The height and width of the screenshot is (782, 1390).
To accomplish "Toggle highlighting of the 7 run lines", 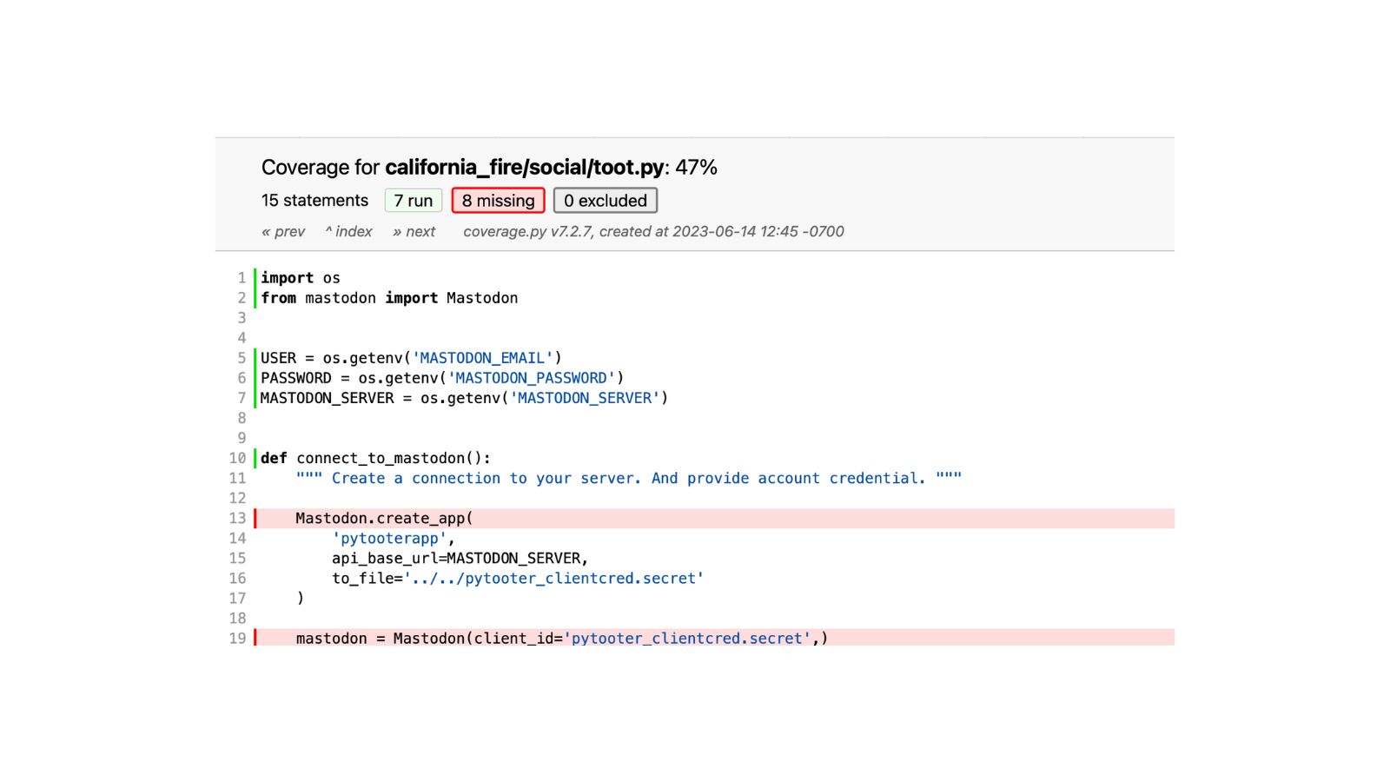I will tap(413, 200).
